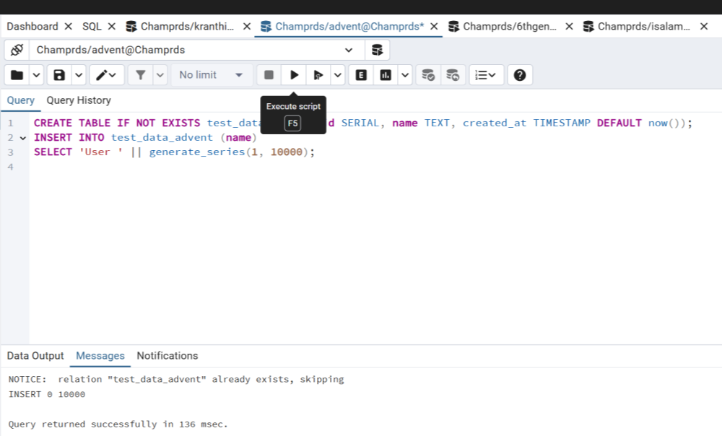Close the Champrds/advent@Champrds* tab
722x436 pixels.
[434, 26]
